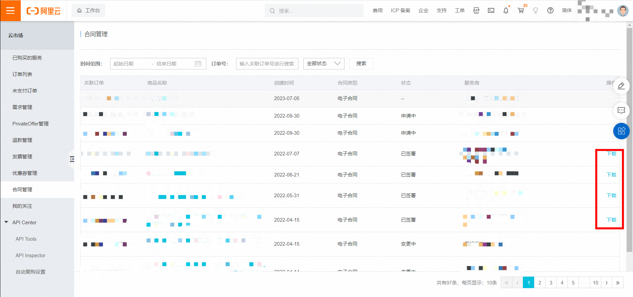This screenshot has width=633, height=297.
Task: Open 订单列表 in the sidebar
Action: 22,74
